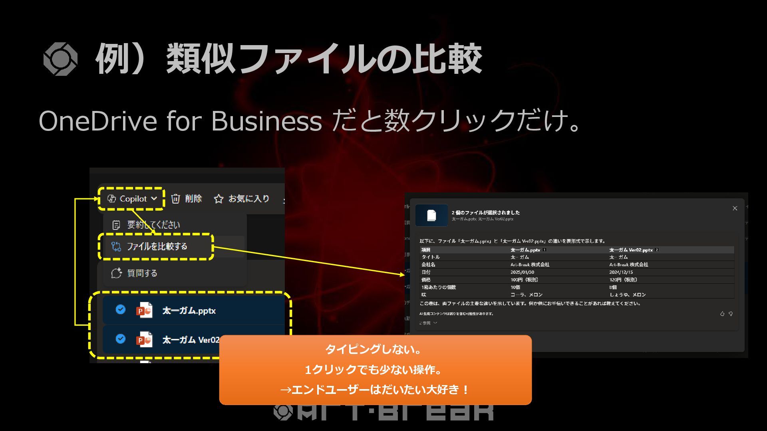Uncheck the 太一ガム.pptx selection checkmark
This screenshot has height=431, width=767.
tap(120, 309)
